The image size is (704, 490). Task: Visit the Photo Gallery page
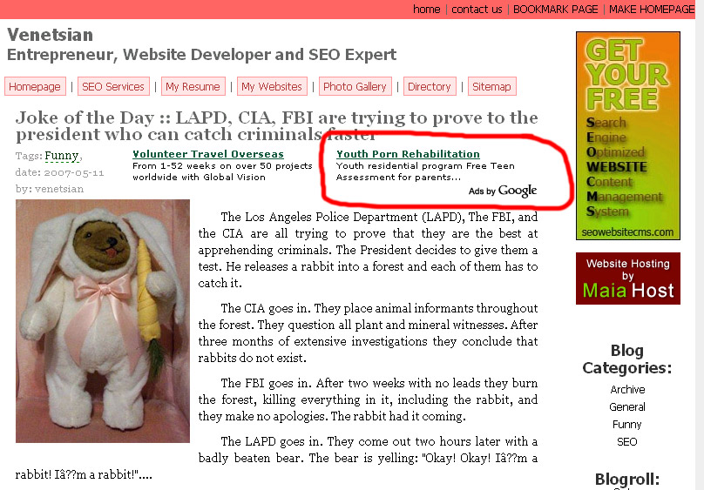(355, 86)
